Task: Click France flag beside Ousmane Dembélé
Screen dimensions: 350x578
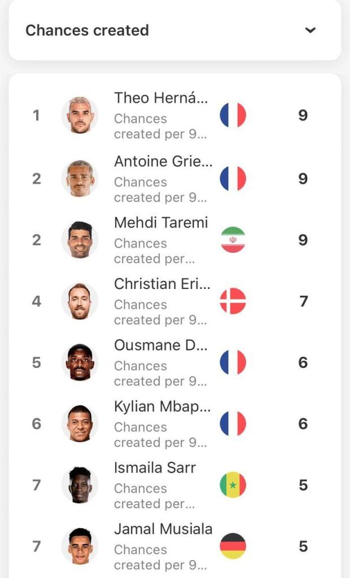Action: [x=233, y=362]
